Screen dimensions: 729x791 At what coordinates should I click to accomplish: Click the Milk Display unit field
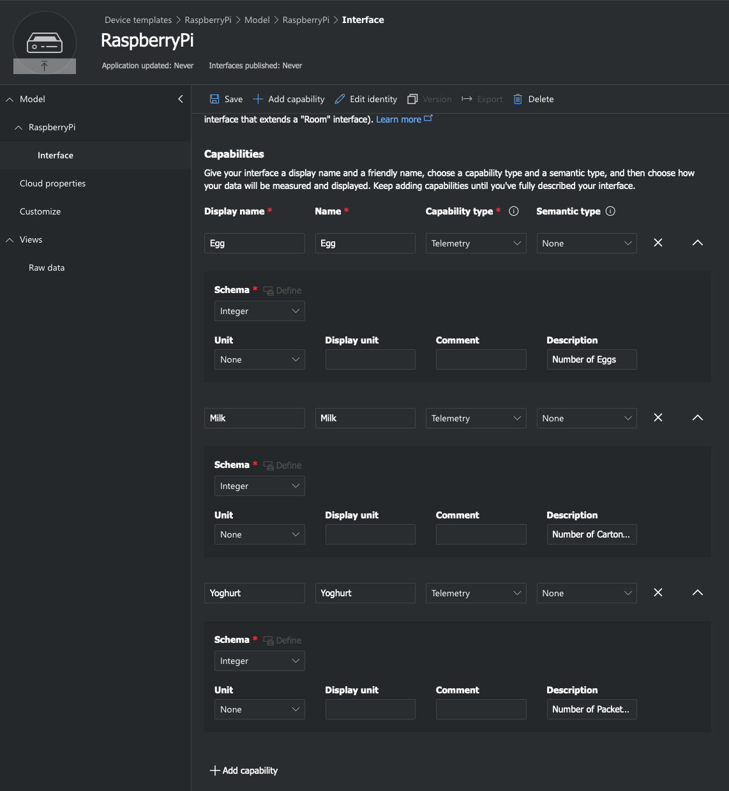tap(370, 534)
